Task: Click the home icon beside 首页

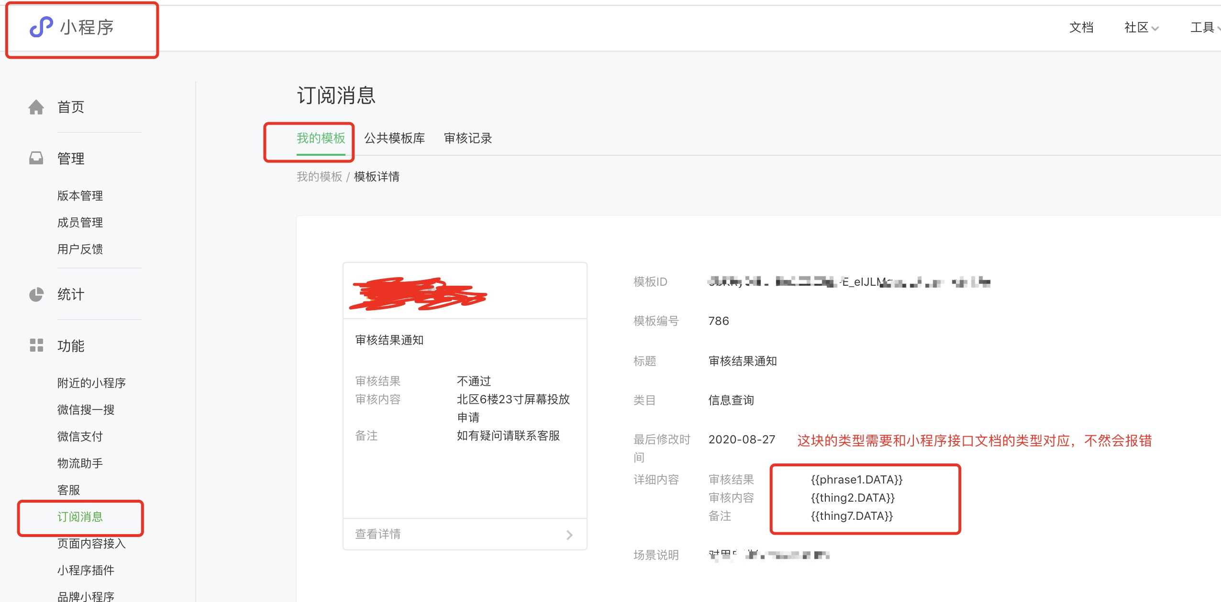Action: point(36,106)
